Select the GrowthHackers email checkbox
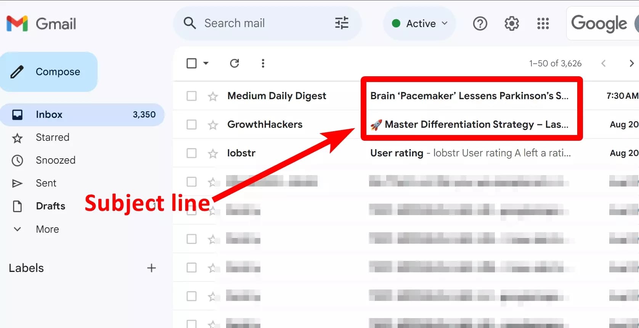Screen dimensions: 639x328 click(x=191, y=124)
